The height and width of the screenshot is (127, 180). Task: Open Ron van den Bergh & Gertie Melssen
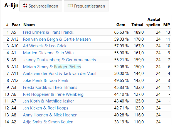coord(57,39)
